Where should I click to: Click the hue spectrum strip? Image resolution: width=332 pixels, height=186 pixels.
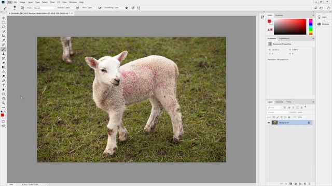tap(311, 26)
